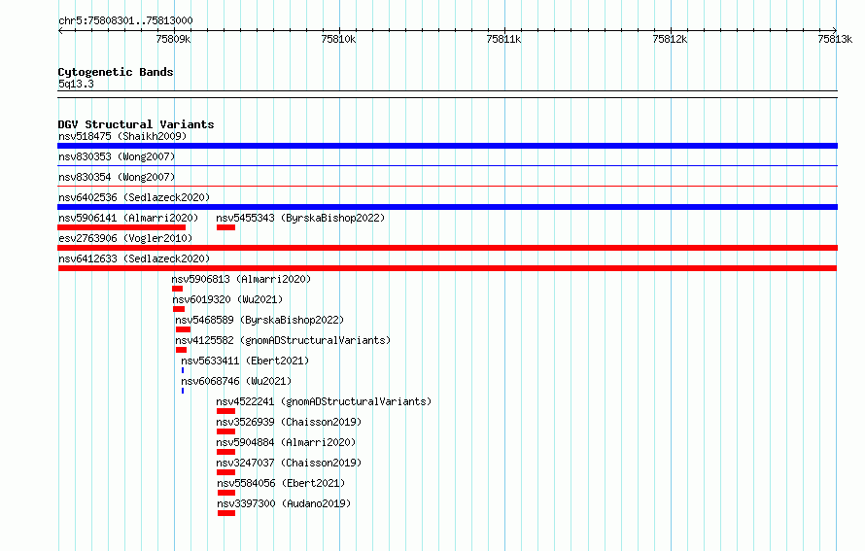
Task: Select the nsv6402536 thick blue bar
Action: pos(447,207)
